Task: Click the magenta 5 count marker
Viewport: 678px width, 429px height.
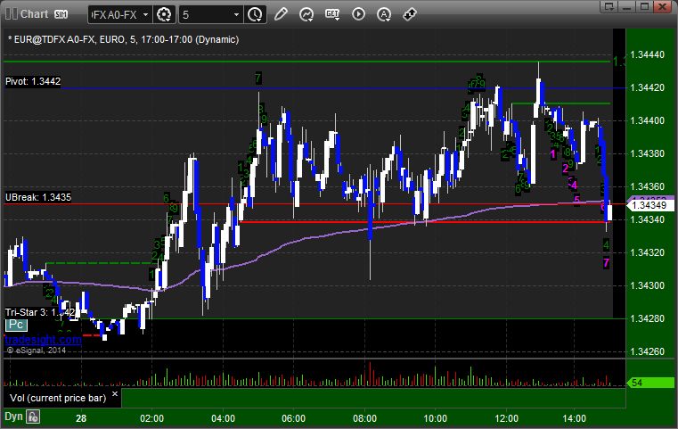Action: (x=576, y=201)
